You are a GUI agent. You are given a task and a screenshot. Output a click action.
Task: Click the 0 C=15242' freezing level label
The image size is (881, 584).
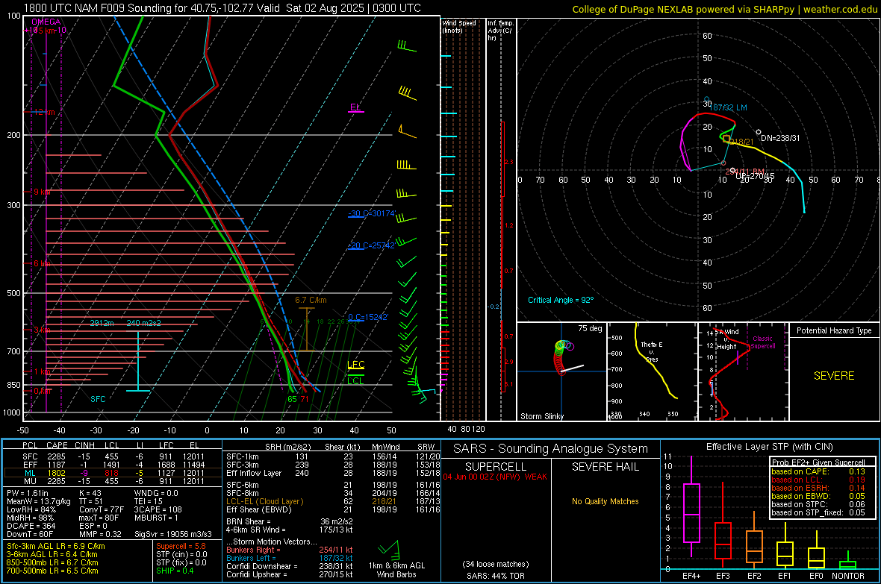pyautogui.click(x=368, y=317)
